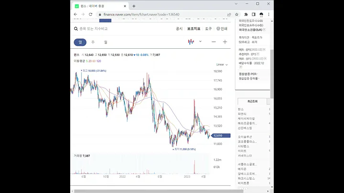Image resolution: width=344 pixels, height=193 pixels.
Task: Toggle the 120-day moving average
Action: (99, 61)
